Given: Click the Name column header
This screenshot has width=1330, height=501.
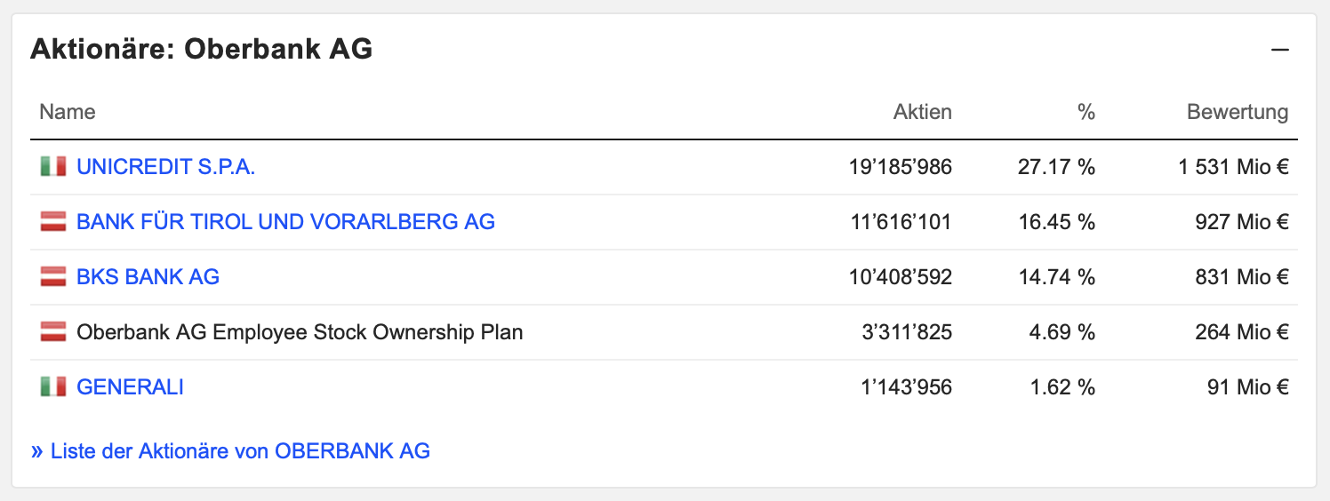Looking at the screenshot, I should click(68, 112).
